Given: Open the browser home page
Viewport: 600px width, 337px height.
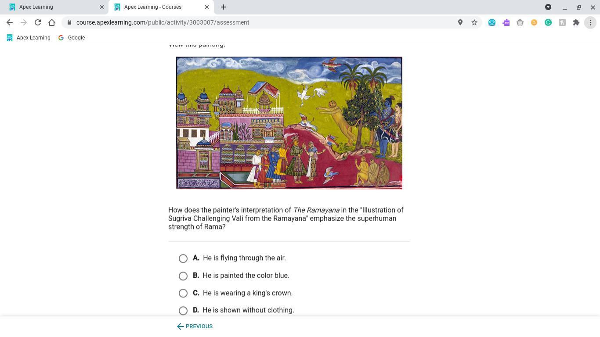Looking at the screenshot, I should click(x=52, y=22).
